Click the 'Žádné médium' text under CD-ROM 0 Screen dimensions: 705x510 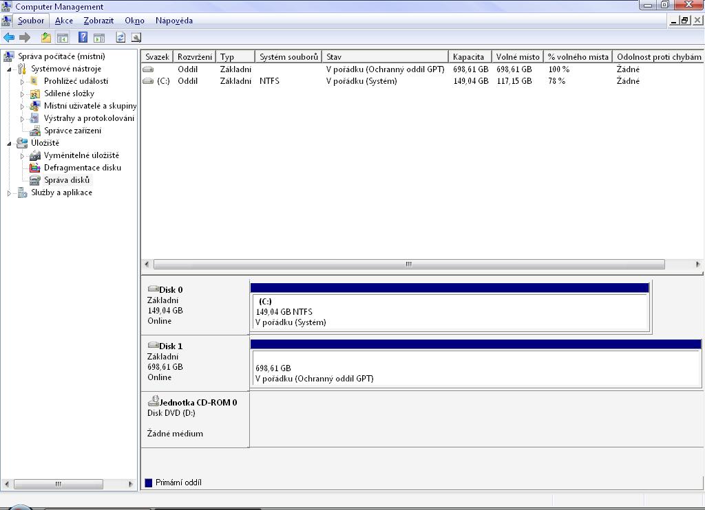pyautogui.click(x=175, y=434)
